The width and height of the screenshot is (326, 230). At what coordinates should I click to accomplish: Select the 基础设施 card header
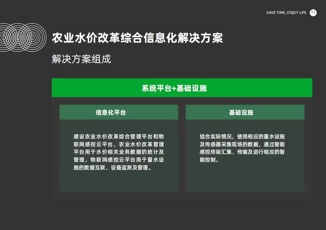(245, 112)
